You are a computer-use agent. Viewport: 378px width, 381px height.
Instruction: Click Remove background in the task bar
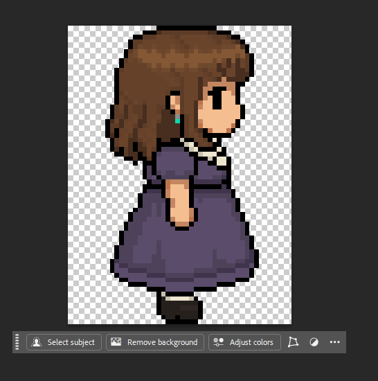pos(155,342)
